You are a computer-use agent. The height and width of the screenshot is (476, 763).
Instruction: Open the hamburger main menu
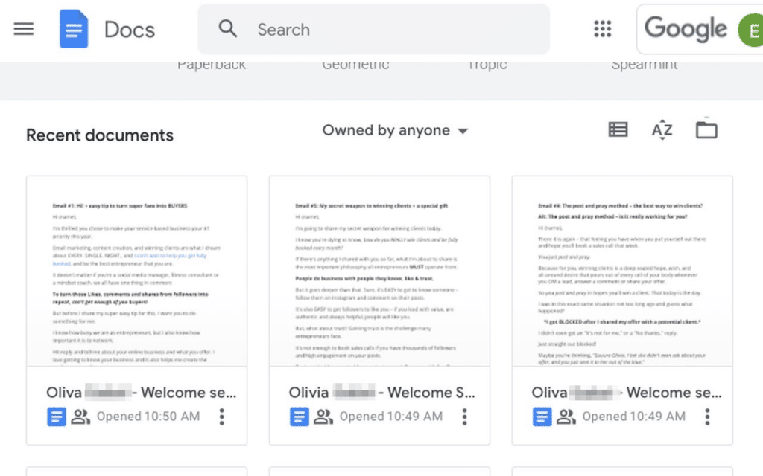point(24,29)
